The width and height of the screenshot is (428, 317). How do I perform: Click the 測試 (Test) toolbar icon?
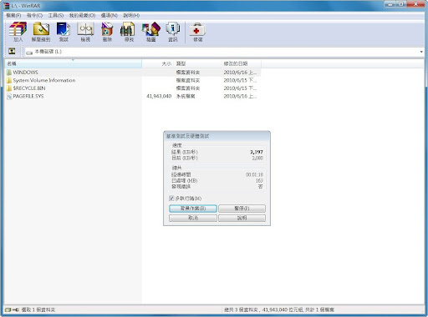coord(64,32)
